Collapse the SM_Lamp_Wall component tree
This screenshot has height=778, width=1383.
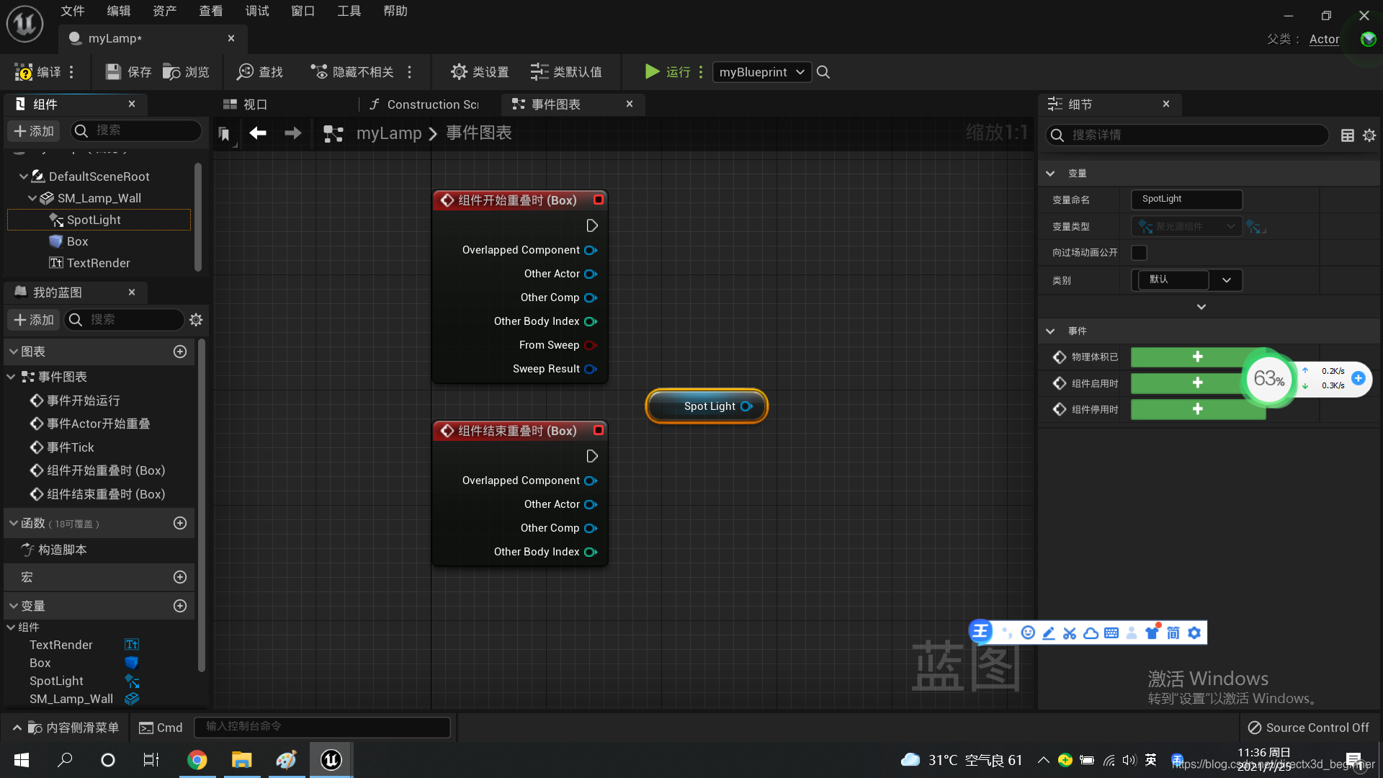(32, 198)
